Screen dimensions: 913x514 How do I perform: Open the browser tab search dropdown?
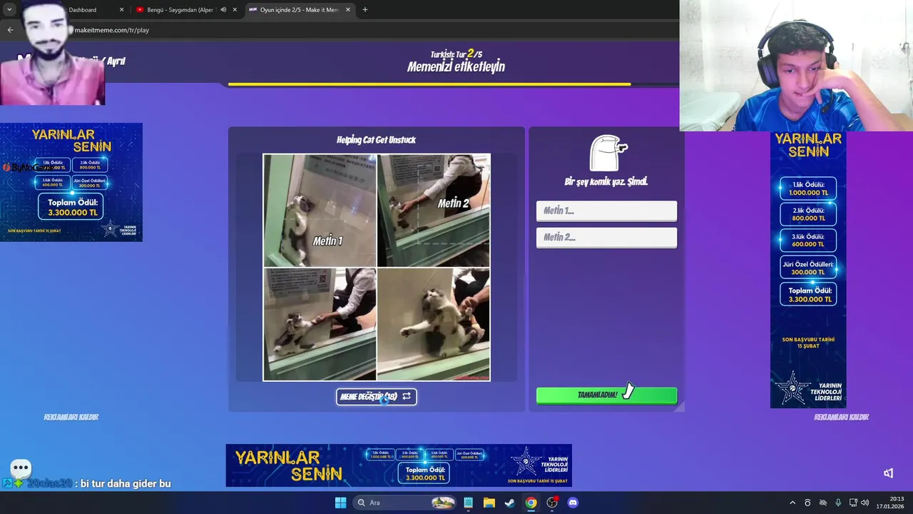coord(9,10)
